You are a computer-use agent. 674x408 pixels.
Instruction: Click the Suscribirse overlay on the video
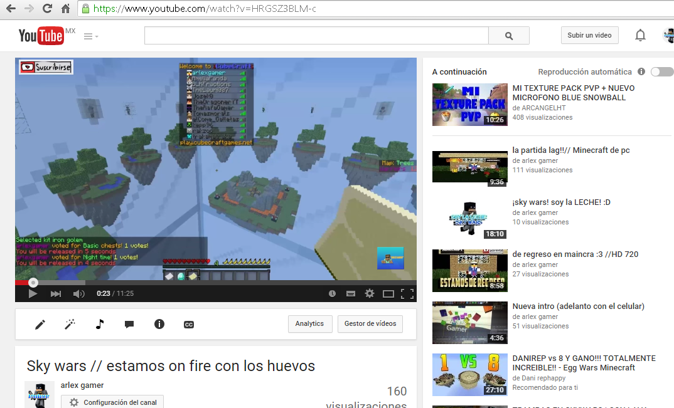pyautogui.click(x=46, y=67)
